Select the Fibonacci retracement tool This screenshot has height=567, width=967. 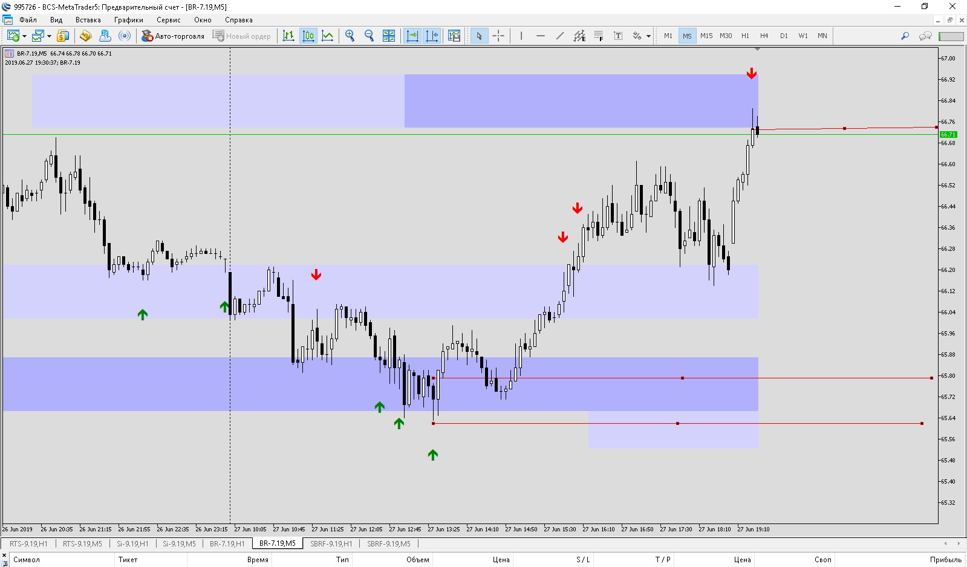pyautogui.click(x=599, y=36)
